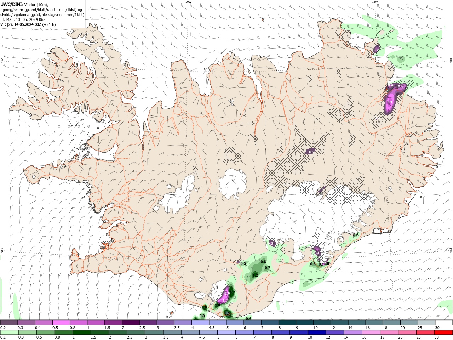The width and height of the screenshot is (453, 340).
Task: Pick the darkest green 1–1.5 swatch, lower legend row
Action: click(x=81, y=333)
